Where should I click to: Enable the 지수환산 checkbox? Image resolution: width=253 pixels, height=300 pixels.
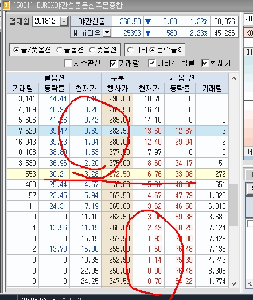[68, 63]
